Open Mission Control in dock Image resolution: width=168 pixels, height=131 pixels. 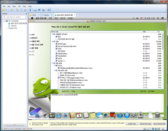click(52, 115)
